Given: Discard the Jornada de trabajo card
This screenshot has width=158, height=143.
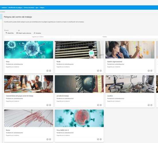Looking at the screenshot, I should [101, 105].
